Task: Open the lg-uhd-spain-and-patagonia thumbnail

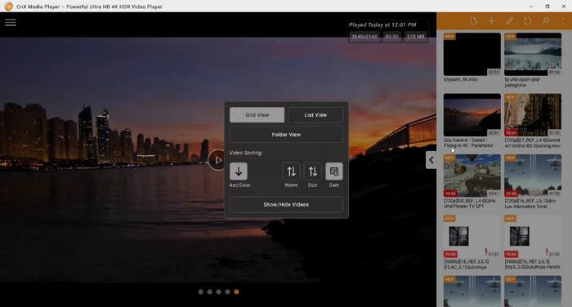Action: click(533, 55)
